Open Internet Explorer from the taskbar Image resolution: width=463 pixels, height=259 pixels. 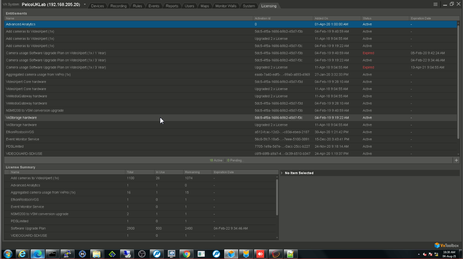22,254
